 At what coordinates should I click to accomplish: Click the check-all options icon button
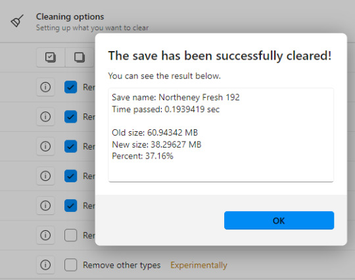pos(51,57)
